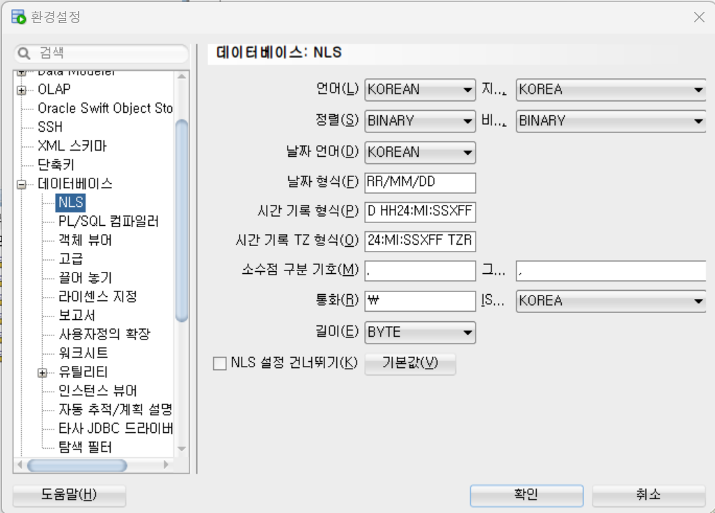Collapse the 데이터베이스 tree node

click(x=21, y=185)
